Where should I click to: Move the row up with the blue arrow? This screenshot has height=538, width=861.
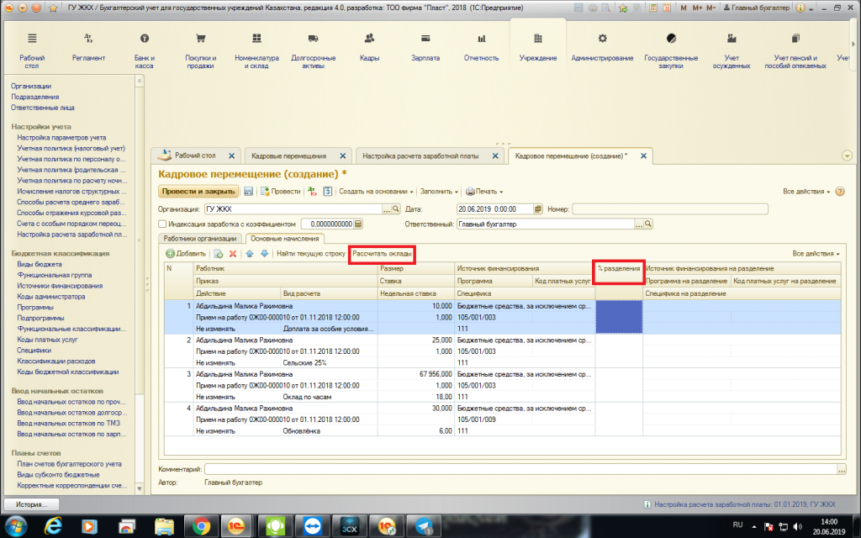coord(249,253)
